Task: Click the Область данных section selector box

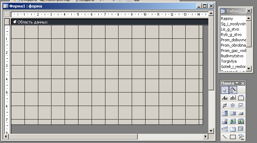Action: pyautogui.click(x=7, y=22)
